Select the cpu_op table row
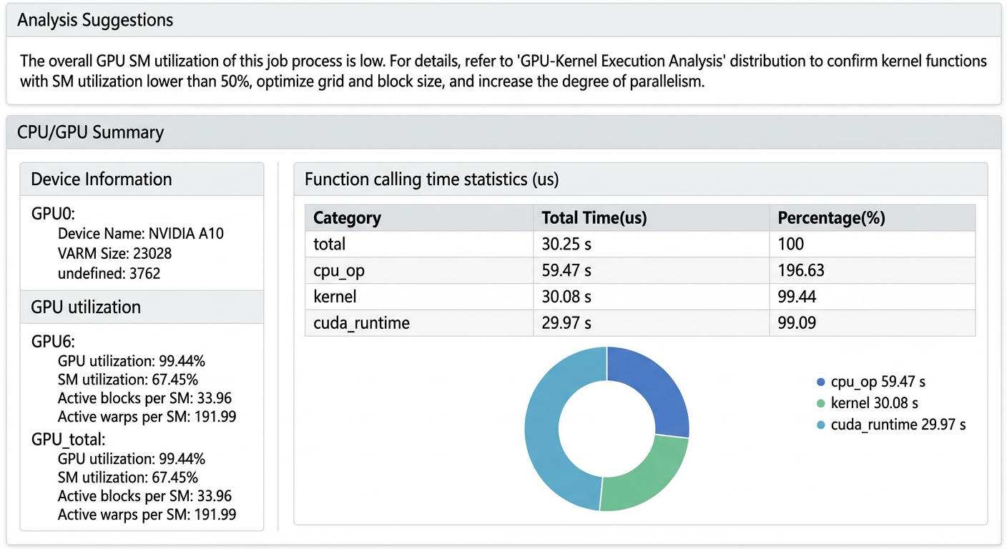The image size is (1007, 549). coord(640,270)
